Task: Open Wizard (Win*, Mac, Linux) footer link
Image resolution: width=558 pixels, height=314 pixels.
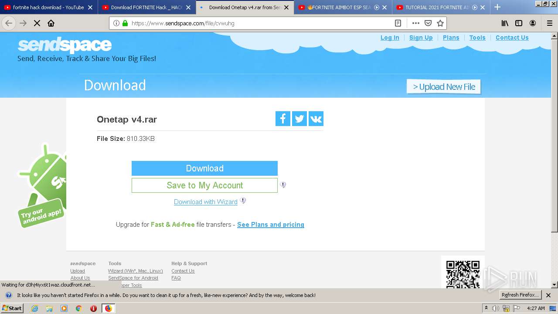Action: coord(136,271)
